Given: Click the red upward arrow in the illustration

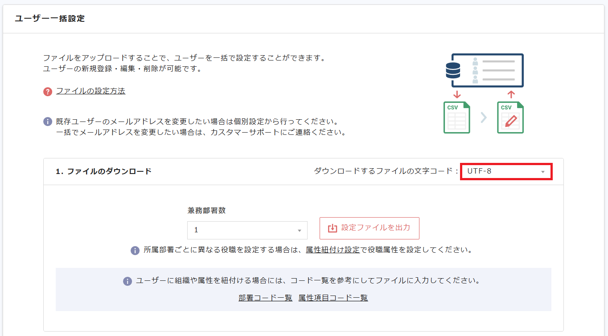Looking at the screenshot, I should tap(510, 95).
